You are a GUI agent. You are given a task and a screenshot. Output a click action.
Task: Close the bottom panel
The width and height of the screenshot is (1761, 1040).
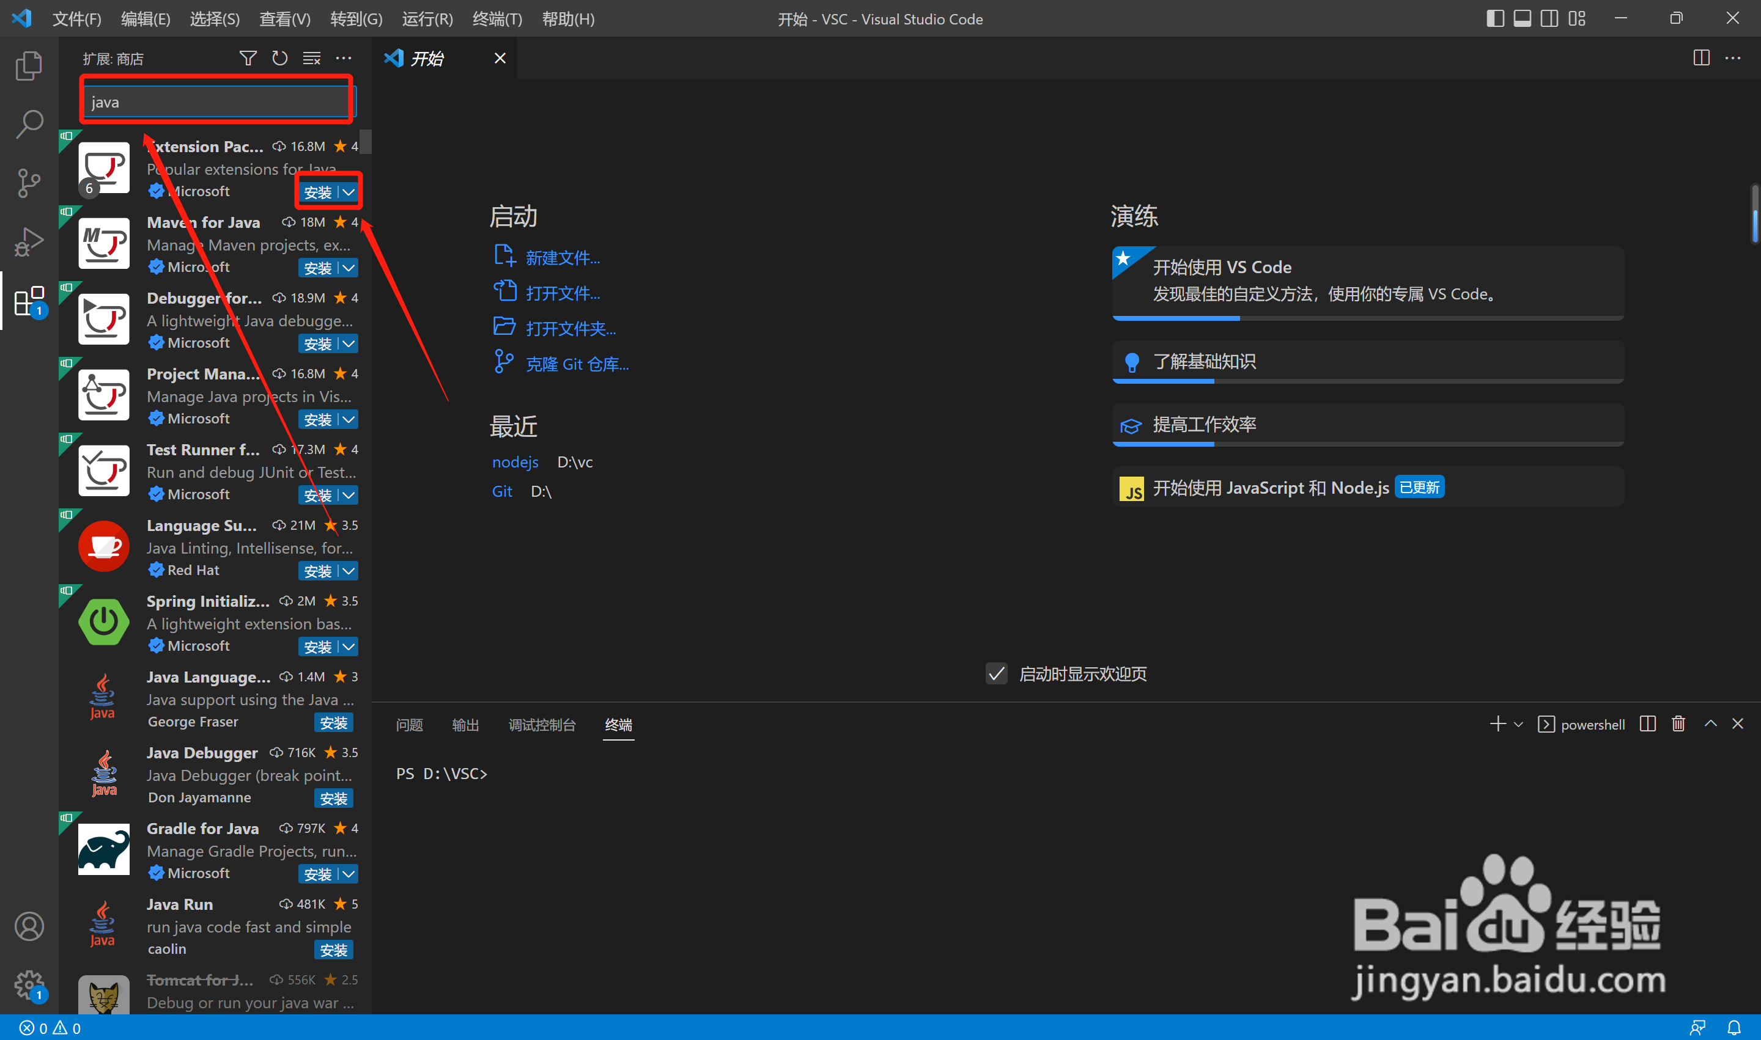1737,724
